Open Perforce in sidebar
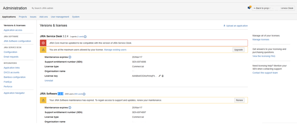This screenshot has width=297, height=124. point(8,87)
